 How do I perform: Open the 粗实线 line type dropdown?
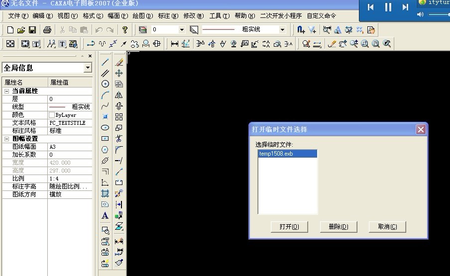pos(282,30)
